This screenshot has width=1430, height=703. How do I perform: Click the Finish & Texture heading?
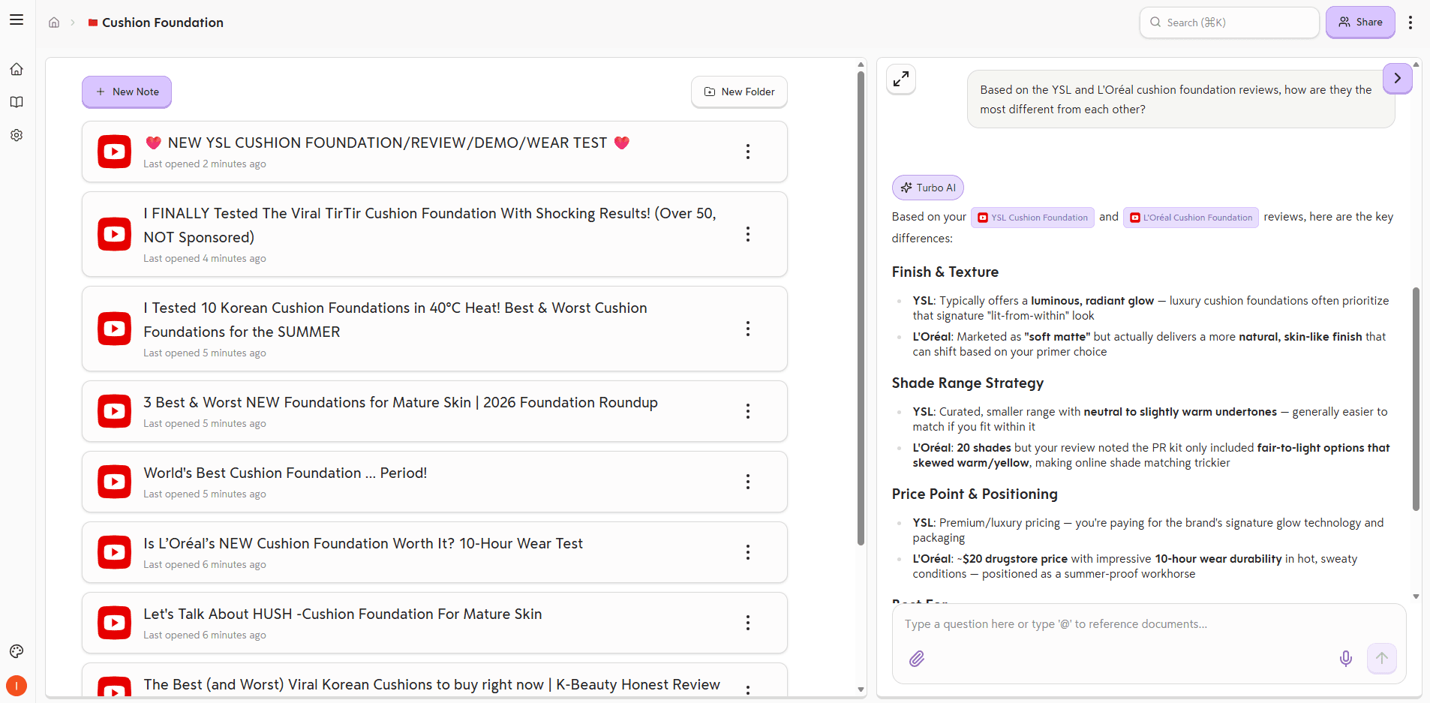(945, 272)
